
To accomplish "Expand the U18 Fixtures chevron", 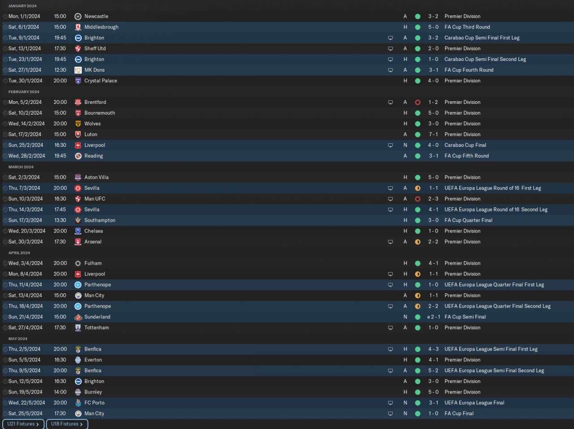I will pos(81,424).
